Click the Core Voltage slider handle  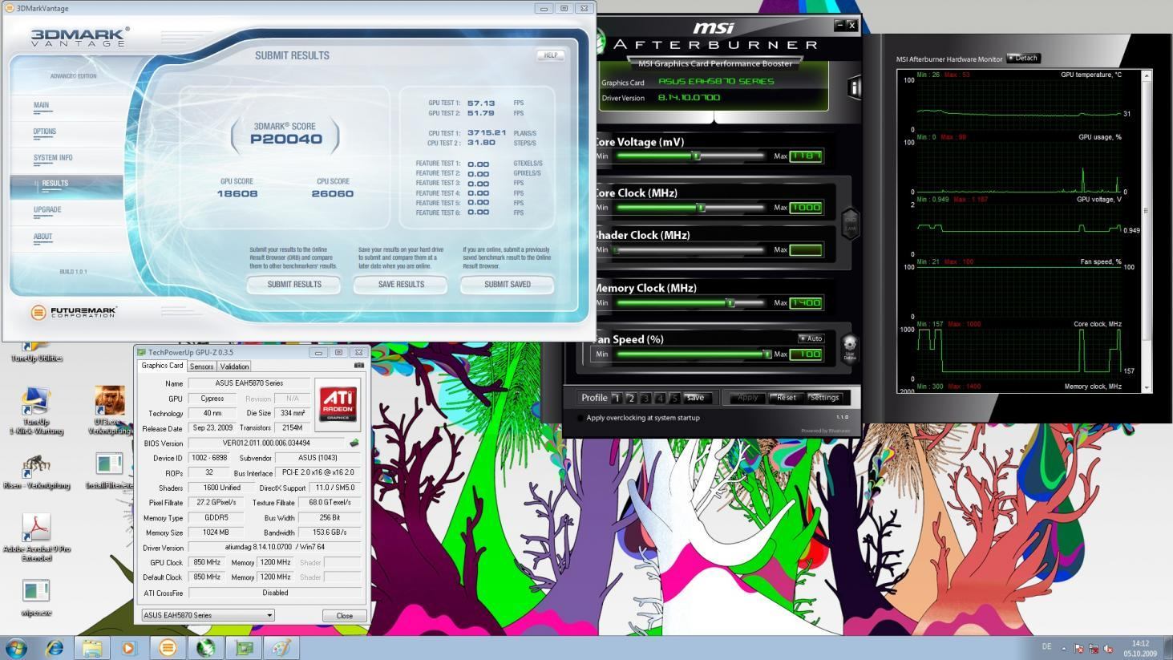[696, 156]
